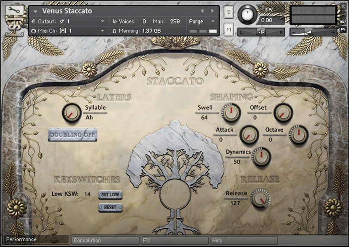Click the Syllable value Ah
This screenshot has width=349, height=247.
[89, 117]
